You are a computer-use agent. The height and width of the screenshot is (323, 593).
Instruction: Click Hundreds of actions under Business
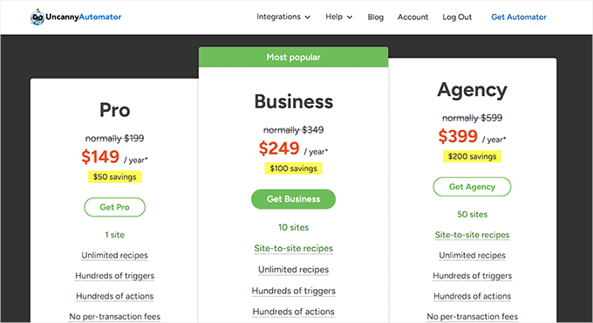pyautogui.click(x=294, y=312)
